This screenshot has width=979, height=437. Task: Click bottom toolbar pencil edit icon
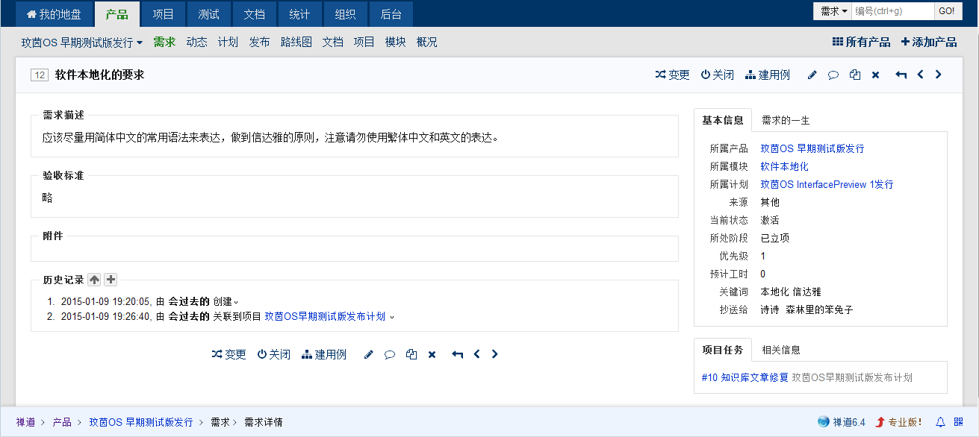tap(368, 355)
